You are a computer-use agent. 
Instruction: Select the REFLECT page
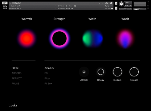(17, 78)
